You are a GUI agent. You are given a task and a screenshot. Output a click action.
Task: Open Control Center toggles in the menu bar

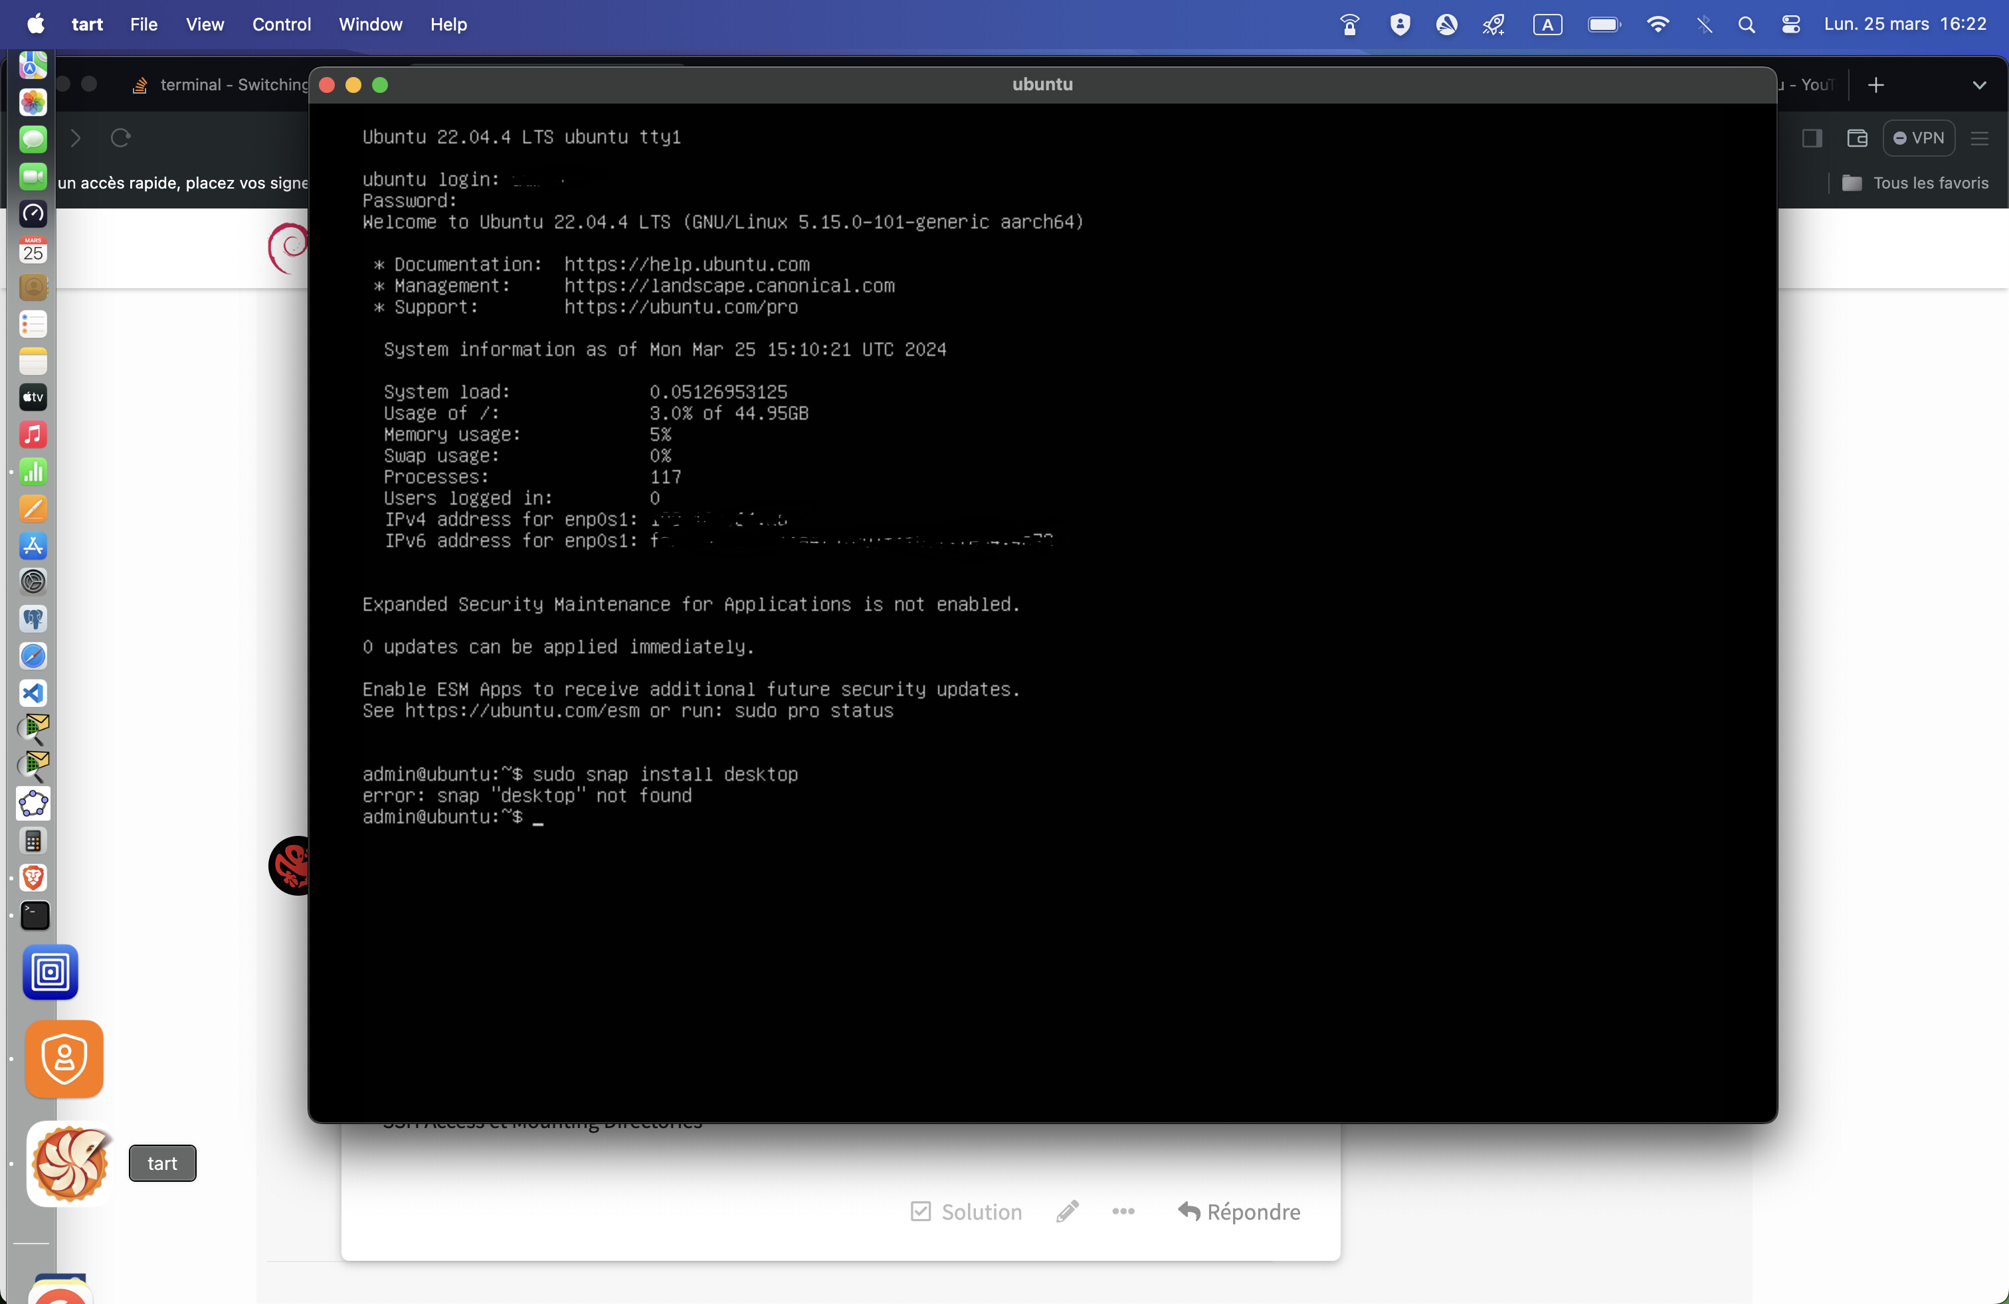(x=1790, y=25)
